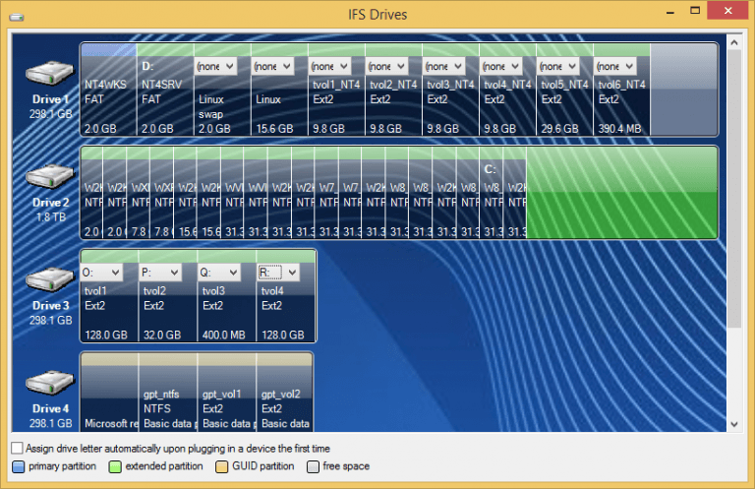Image resolution: width=755 pixels, height=489 pixels.
Task: Select the Drive 3 hard disk icon
Action: tap(47, 280)
